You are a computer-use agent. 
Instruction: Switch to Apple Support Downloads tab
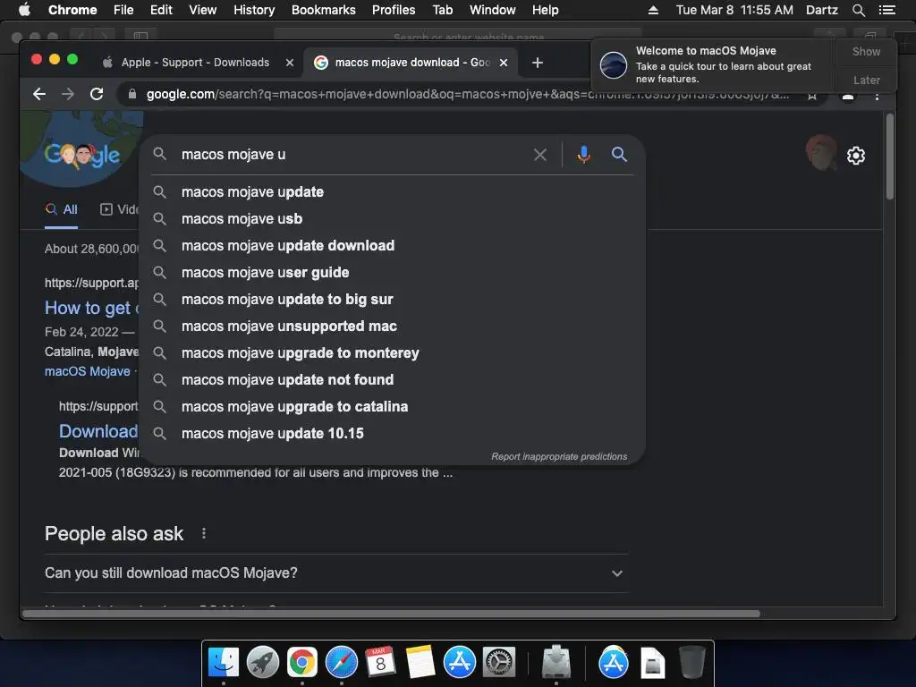[x=194, y=63]
